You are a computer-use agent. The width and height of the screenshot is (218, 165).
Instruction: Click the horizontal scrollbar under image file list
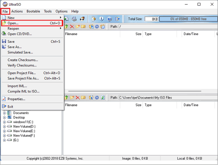coord(135,91)
